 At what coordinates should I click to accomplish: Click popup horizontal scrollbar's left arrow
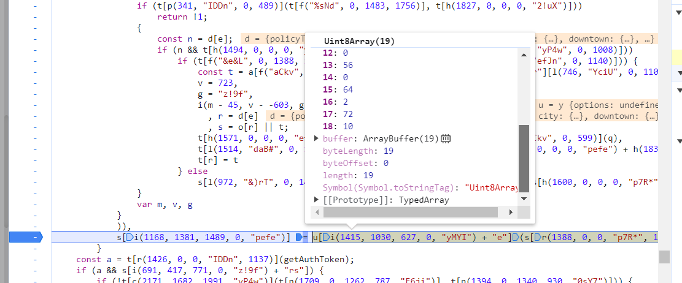(x=318, y=212)
